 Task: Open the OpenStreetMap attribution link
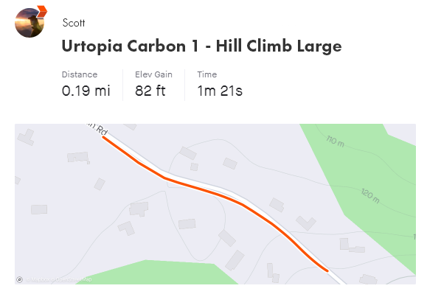(71, 279)
